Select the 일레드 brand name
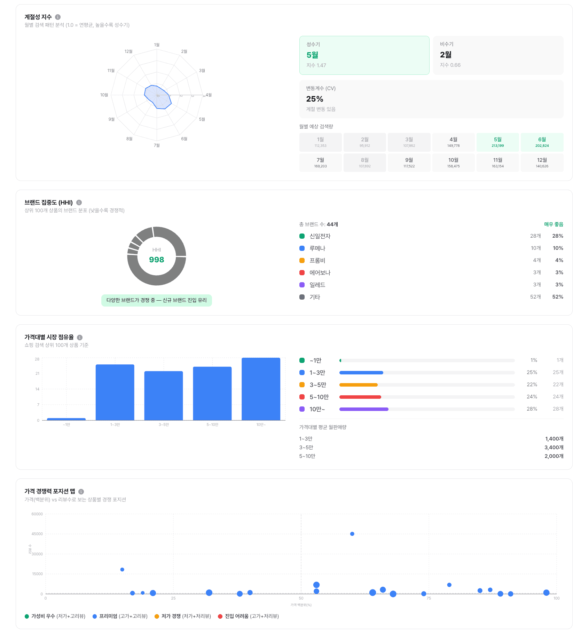 pos(317,285)
